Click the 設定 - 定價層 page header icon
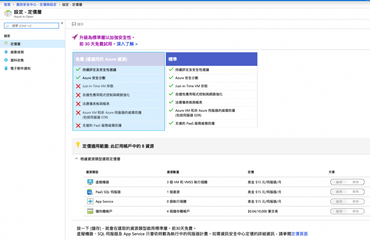The height and width of the screenshot is (240, 370). coord(8,14)
